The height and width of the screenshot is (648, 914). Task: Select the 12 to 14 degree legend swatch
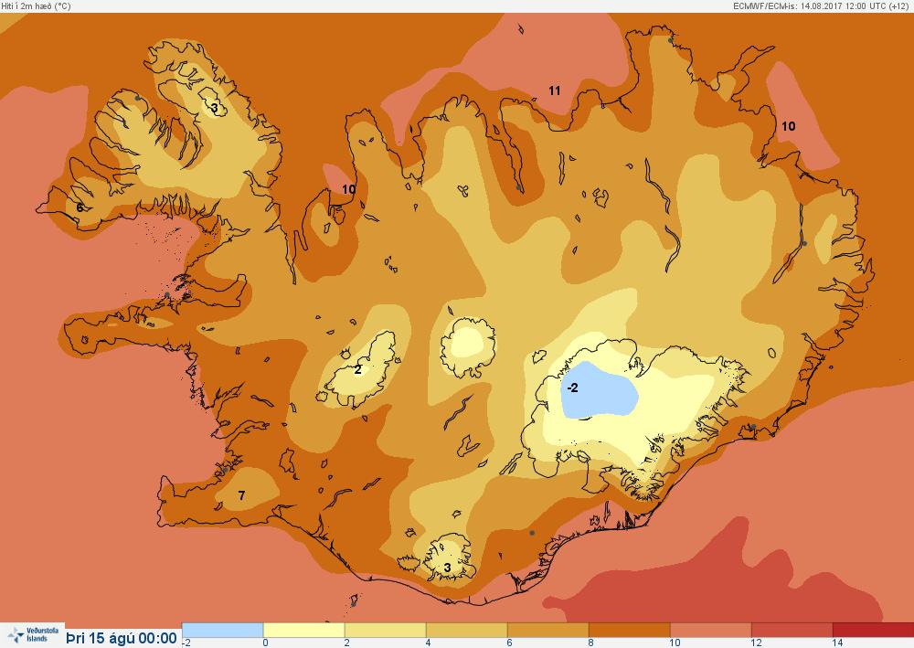[x=792, y=630]
